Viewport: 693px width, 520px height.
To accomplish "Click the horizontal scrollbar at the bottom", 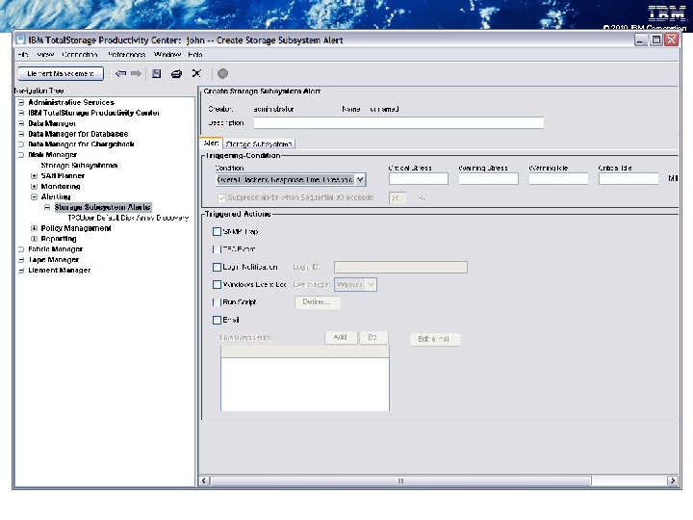I will (399, 480).
